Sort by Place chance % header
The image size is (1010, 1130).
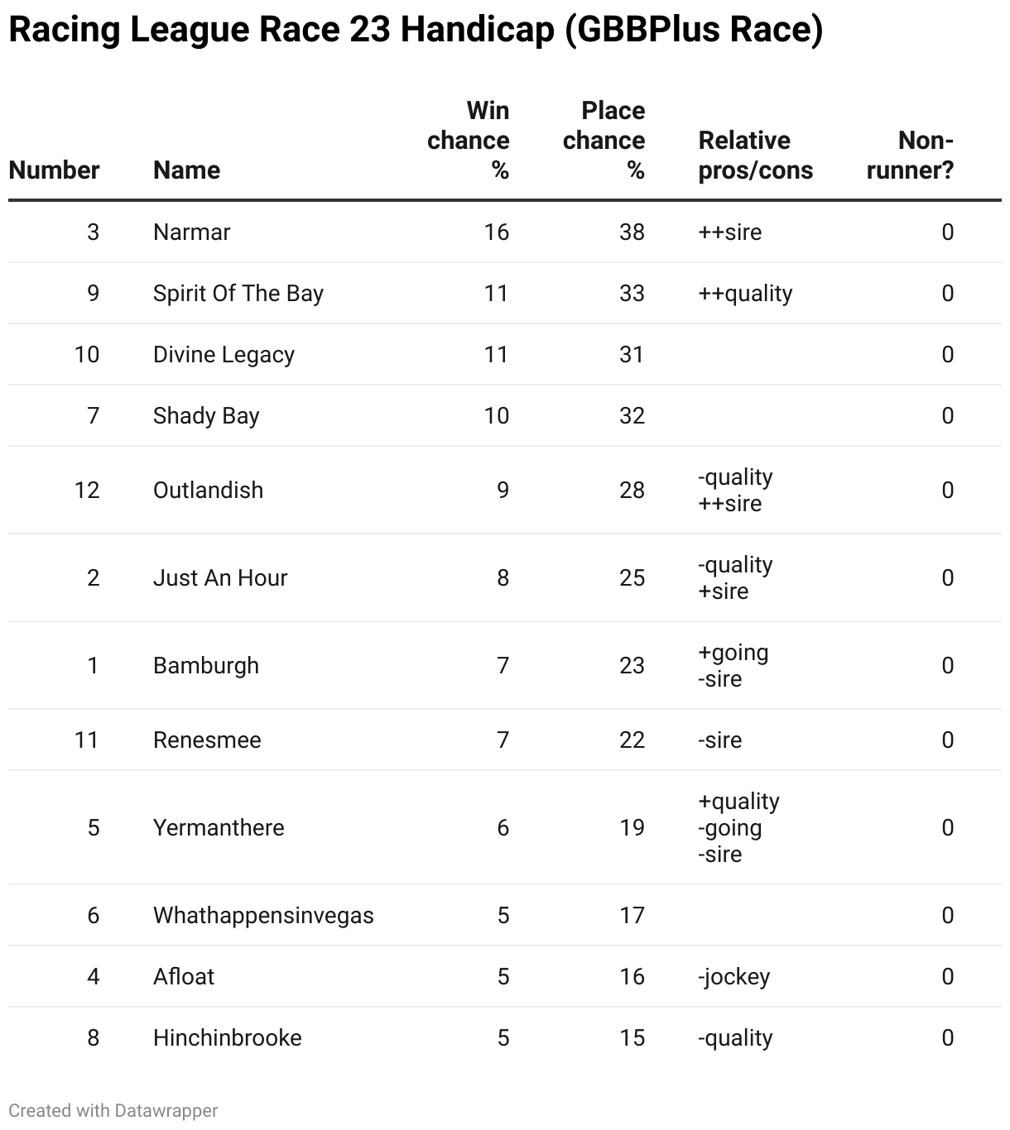click(x=604, y=141)
